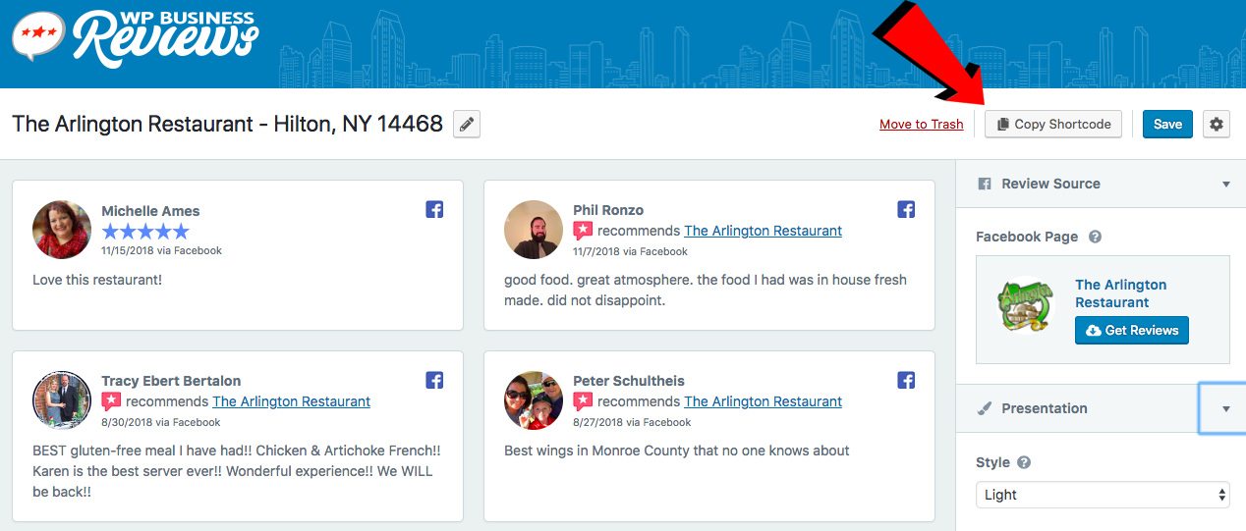Open settings with the gear icon
This screenshot has width=1246, height=531.
[1217, 125]
